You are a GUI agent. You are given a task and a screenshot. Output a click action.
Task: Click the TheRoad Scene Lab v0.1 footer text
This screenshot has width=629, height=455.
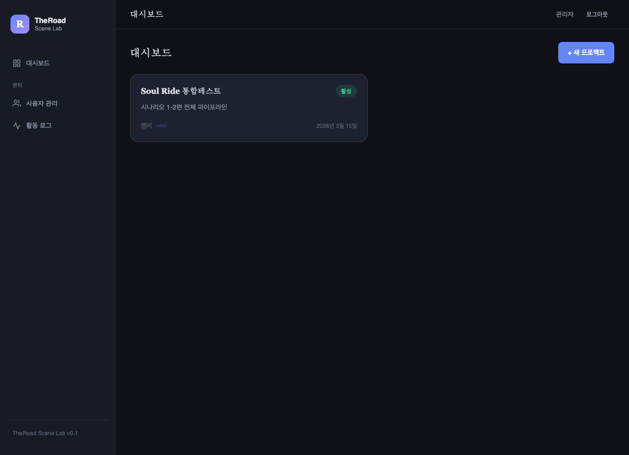pos(45,433)
